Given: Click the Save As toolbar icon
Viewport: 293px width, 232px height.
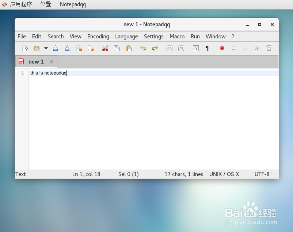Looking at the screenshot, I should pos(67,48).
